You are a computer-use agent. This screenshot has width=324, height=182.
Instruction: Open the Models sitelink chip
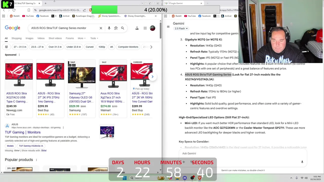click(x=10, y=146)
